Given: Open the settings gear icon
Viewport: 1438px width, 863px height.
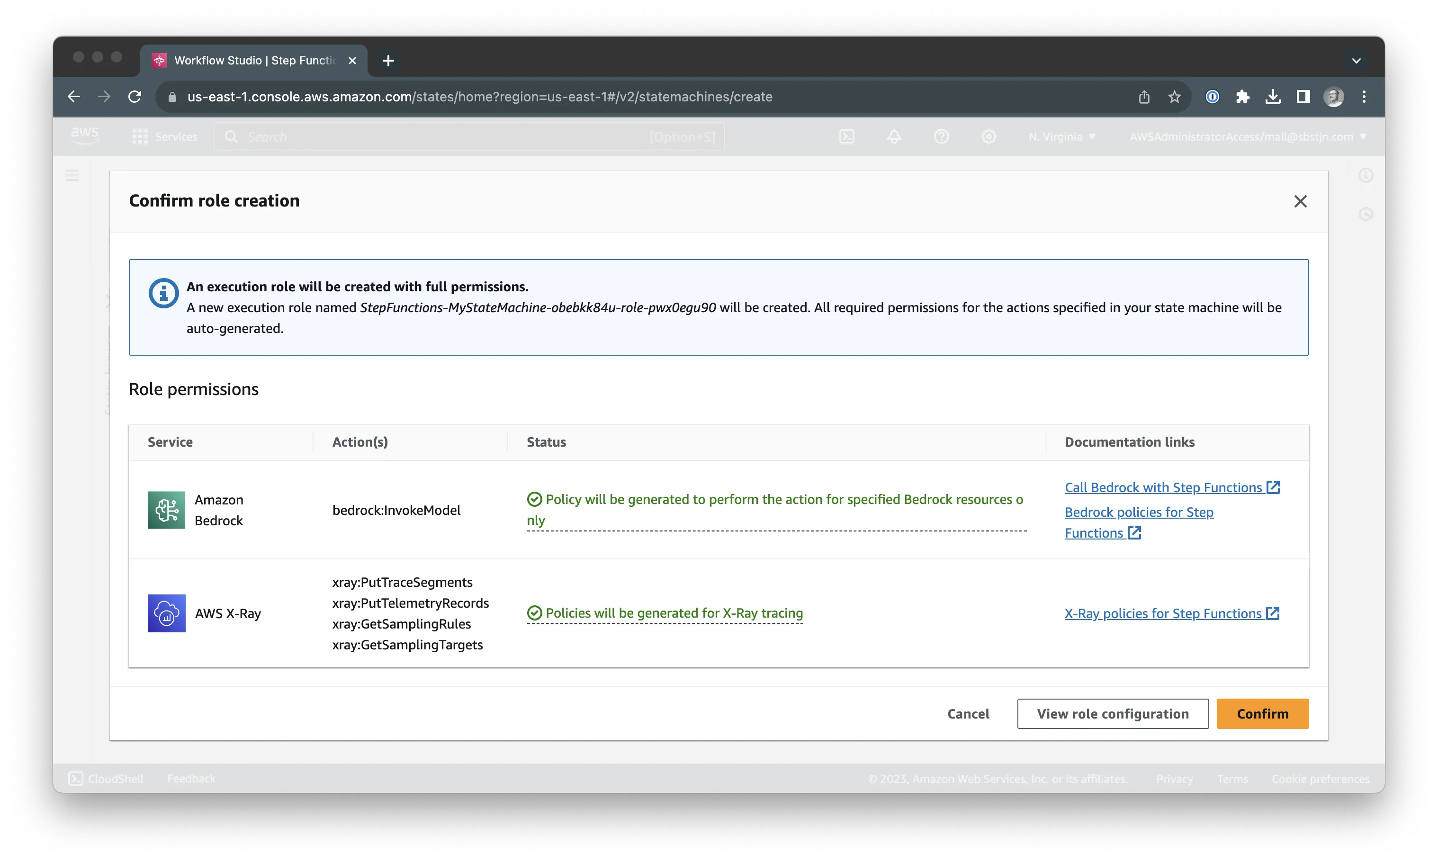Looking at the screenshot, I should [x=989, y=136].
